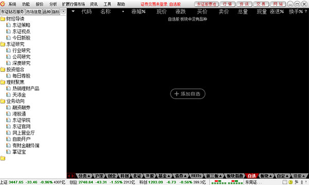Image resolution: width=309 pixels, height=185 pixels.
Task: Click the left-right arrow icon before tabs
Action: click(x=71, y=176)
